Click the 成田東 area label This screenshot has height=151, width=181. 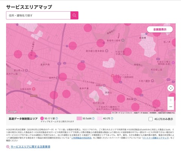[143, 38]
